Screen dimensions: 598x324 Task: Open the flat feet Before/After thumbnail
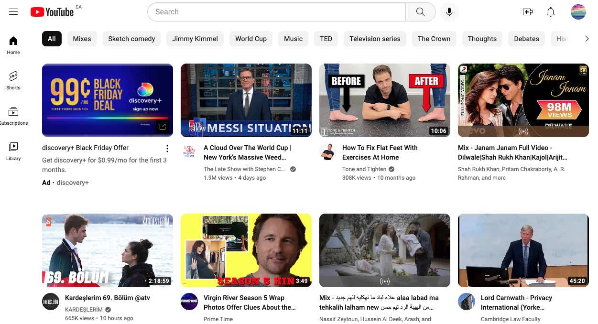click(385, 100)
